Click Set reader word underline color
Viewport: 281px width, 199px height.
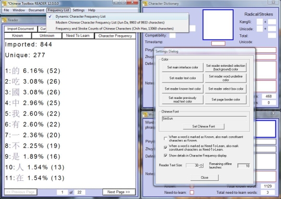[x=226, y=78]
